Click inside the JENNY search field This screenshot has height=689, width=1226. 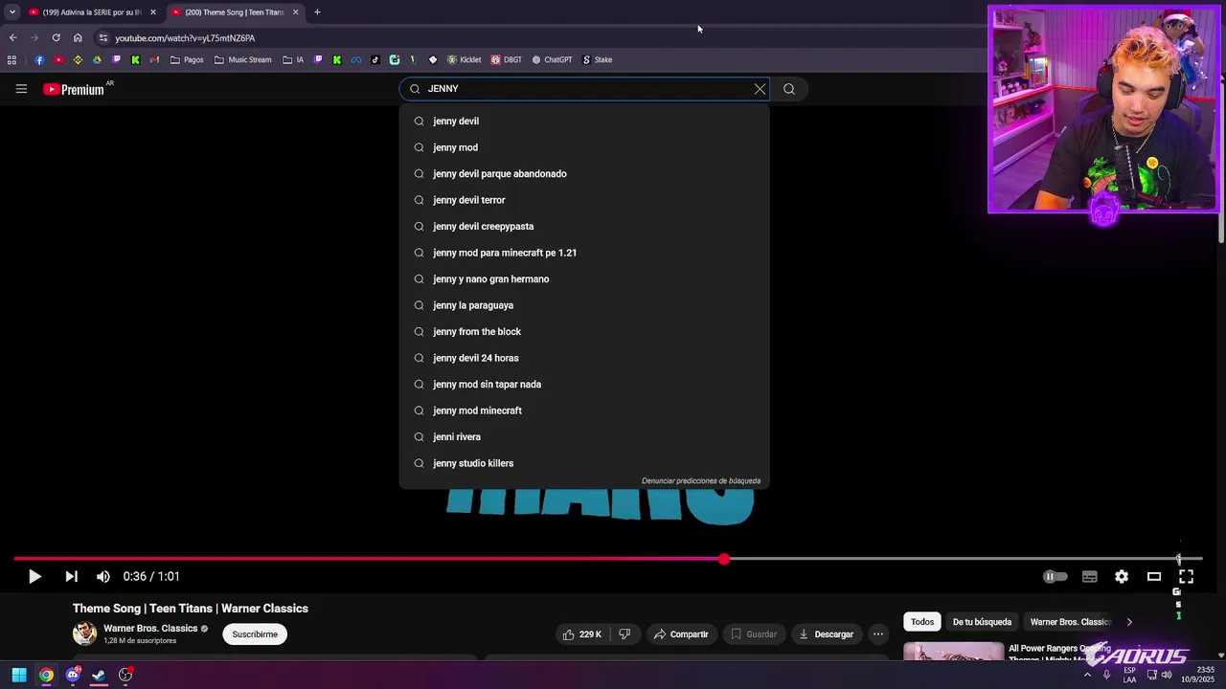pos(584,89)
